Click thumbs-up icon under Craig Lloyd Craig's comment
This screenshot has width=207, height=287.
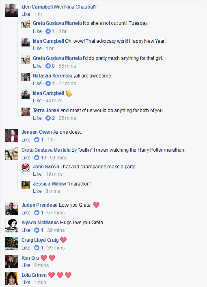point(37,247)
